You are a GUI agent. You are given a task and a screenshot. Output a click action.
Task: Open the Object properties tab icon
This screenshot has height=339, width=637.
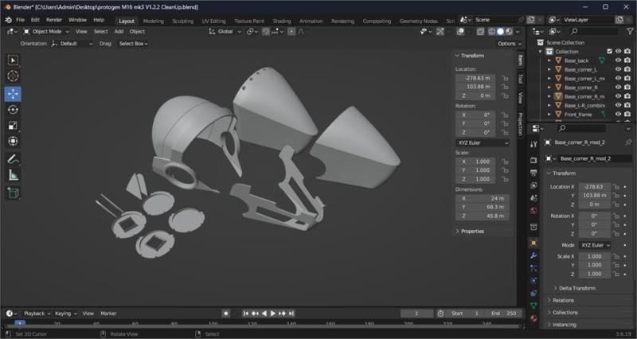coord(533,244)
